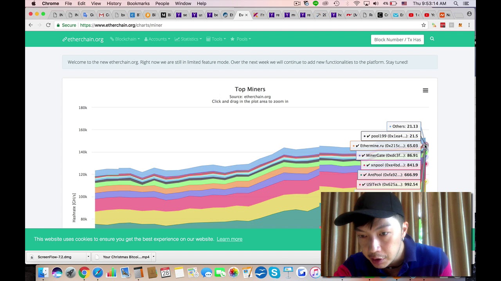Open dropdown arrow for ScreenFlow-7.2.dmg download
501x281 pixels.
coord(88,257)
